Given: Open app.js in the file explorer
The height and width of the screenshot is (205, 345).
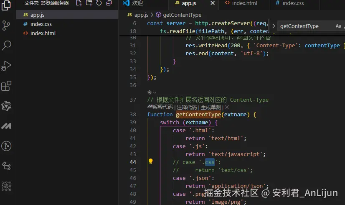Looking at the screenshot, I should [x=67, y=15].
